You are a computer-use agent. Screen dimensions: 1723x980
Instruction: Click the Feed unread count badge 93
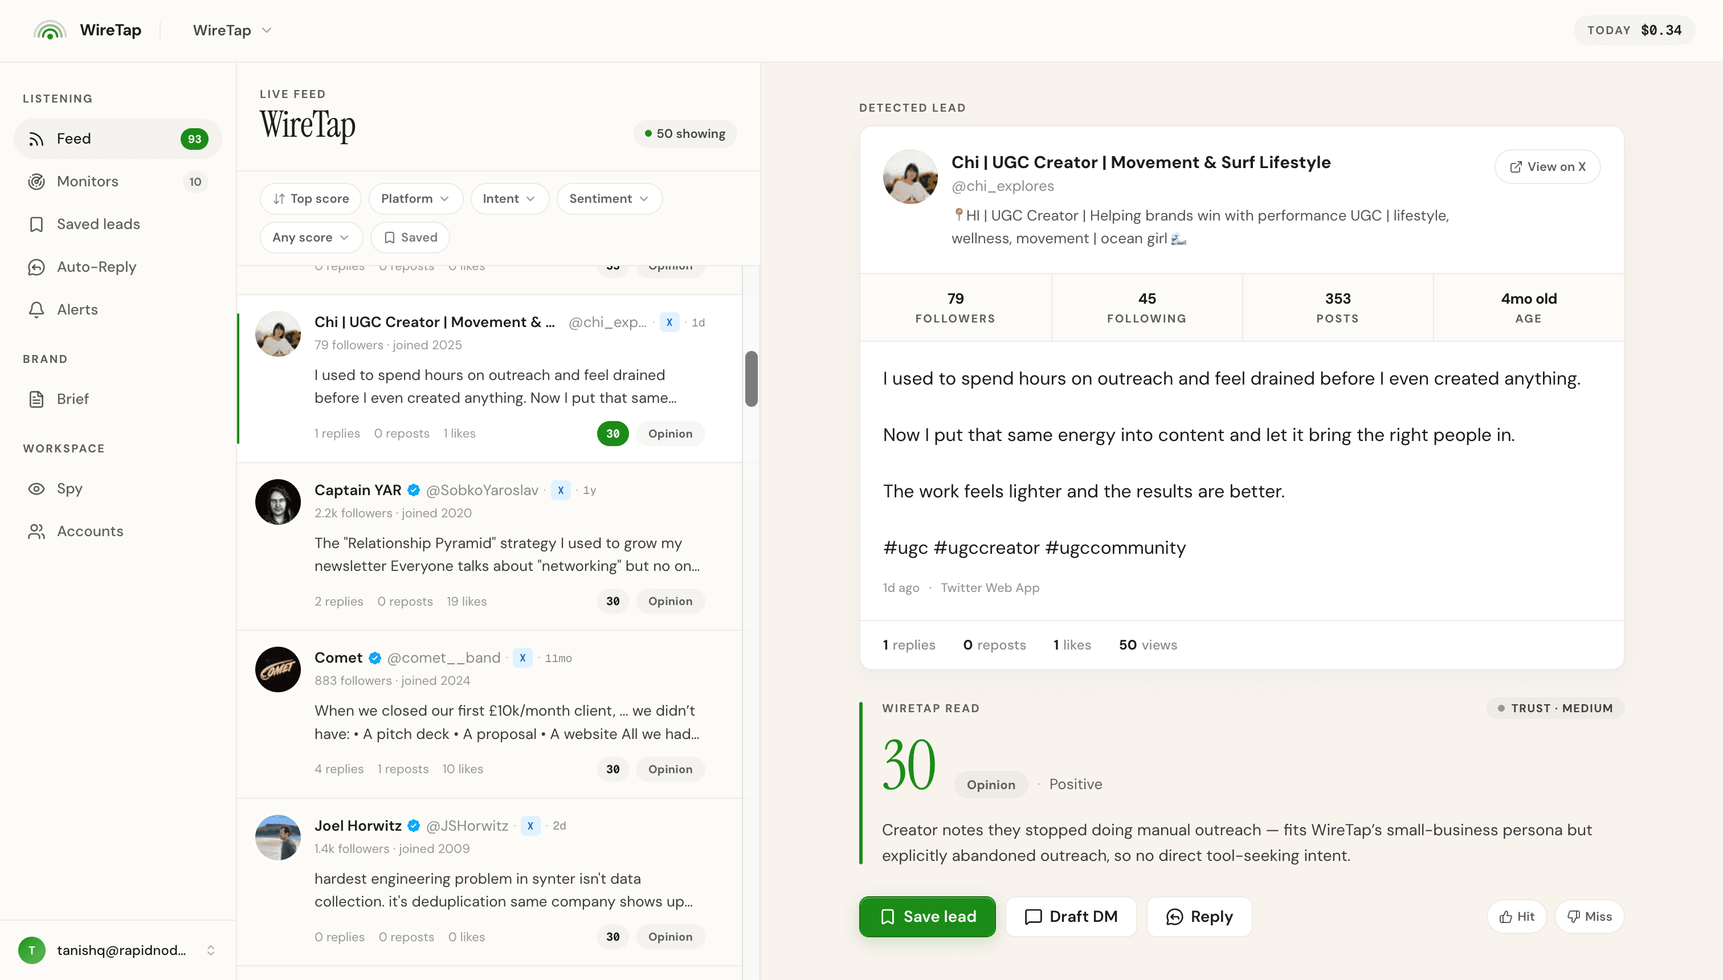(x=194, y=140)
